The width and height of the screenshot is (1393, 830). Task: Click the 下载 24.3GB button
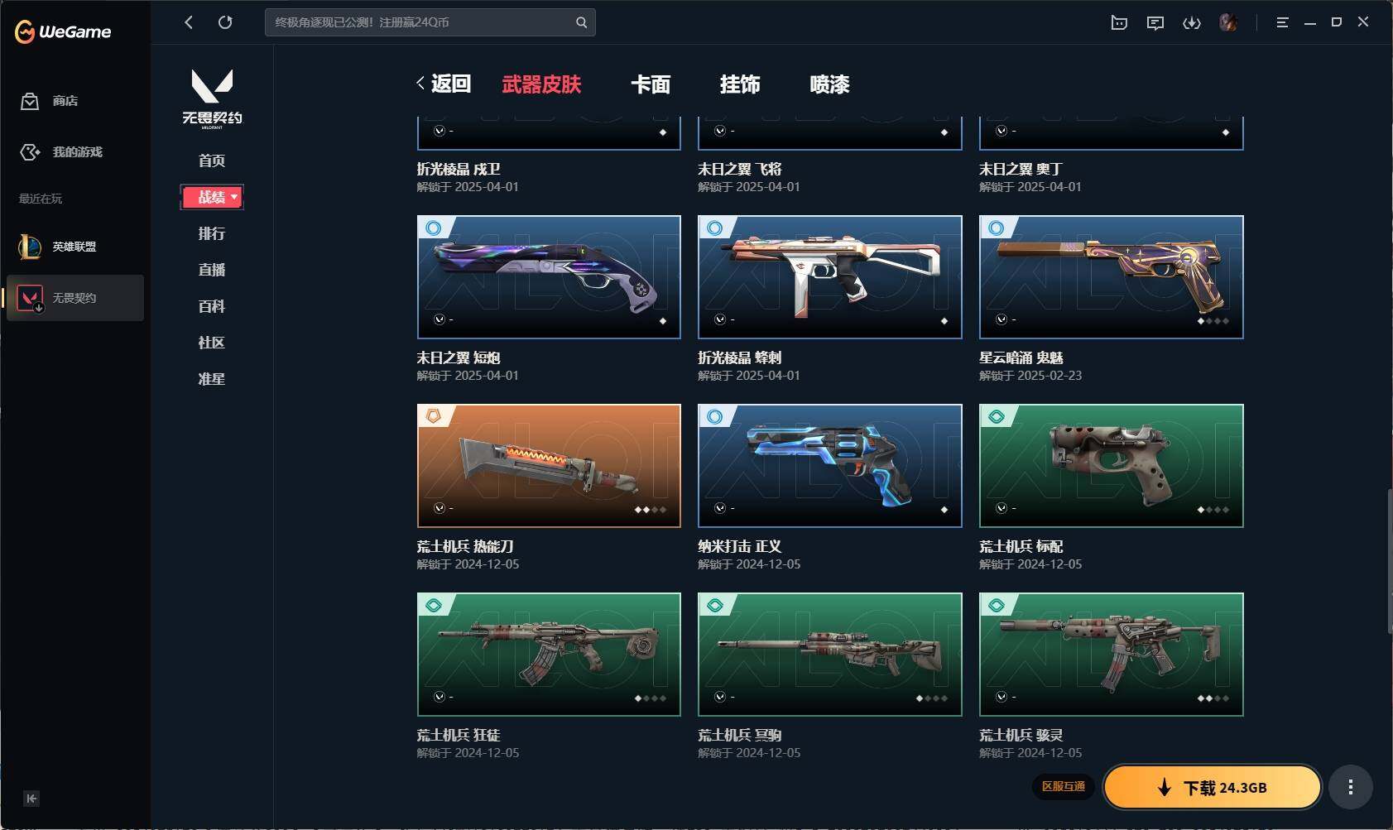point(1213,787)
